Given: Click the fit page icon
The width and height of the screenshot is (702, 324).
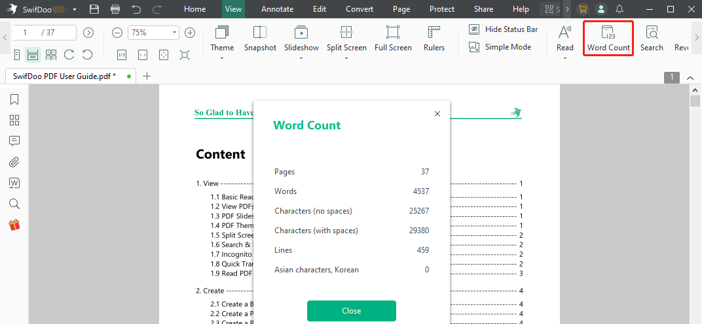Looking at the screenshot, I should pyautogui.click(x=164, y=55).
